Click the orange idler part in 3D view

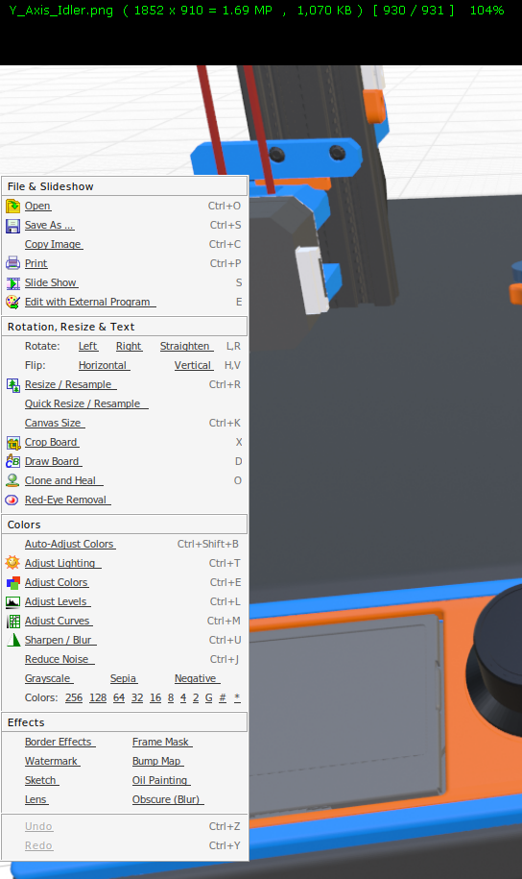pyautogui.click(x=373, y=106)
